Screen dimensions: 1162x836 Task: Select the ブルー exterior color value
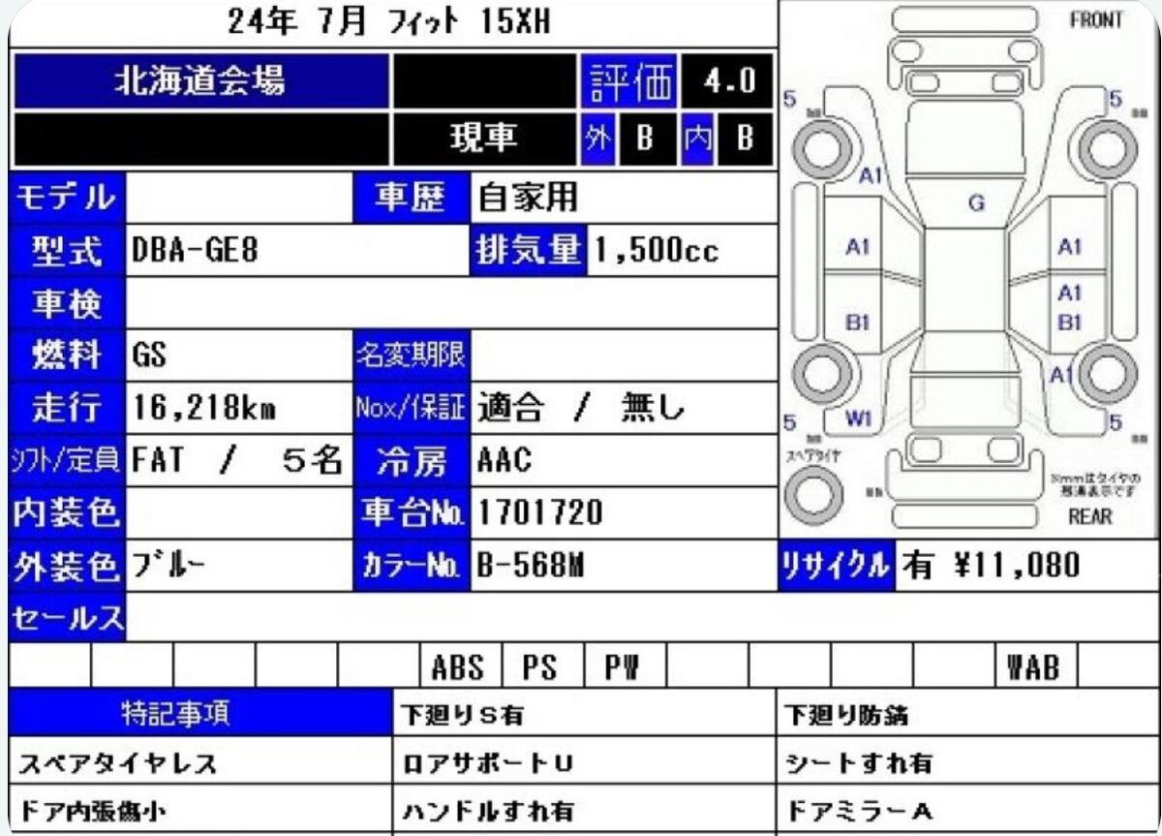point(168,565)
